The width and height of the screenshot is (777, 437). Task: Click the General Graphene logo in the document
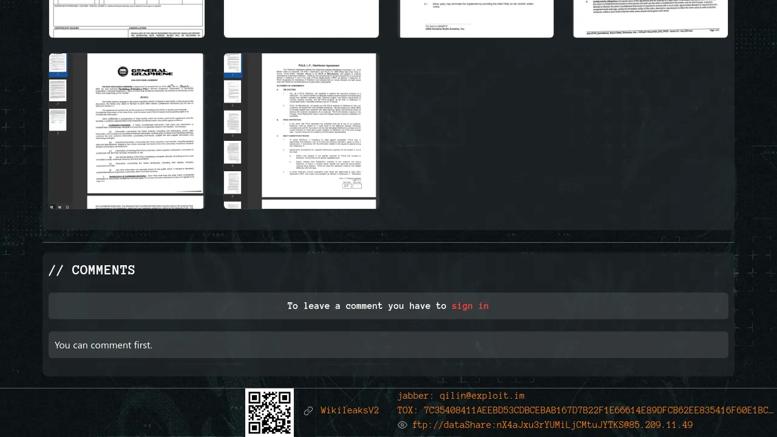tap(145, 72)
